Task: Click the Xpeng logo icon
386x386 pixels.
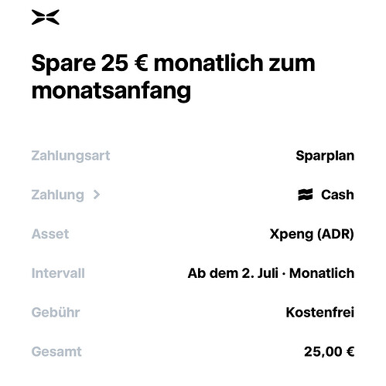Action: (x=46, y=17)
